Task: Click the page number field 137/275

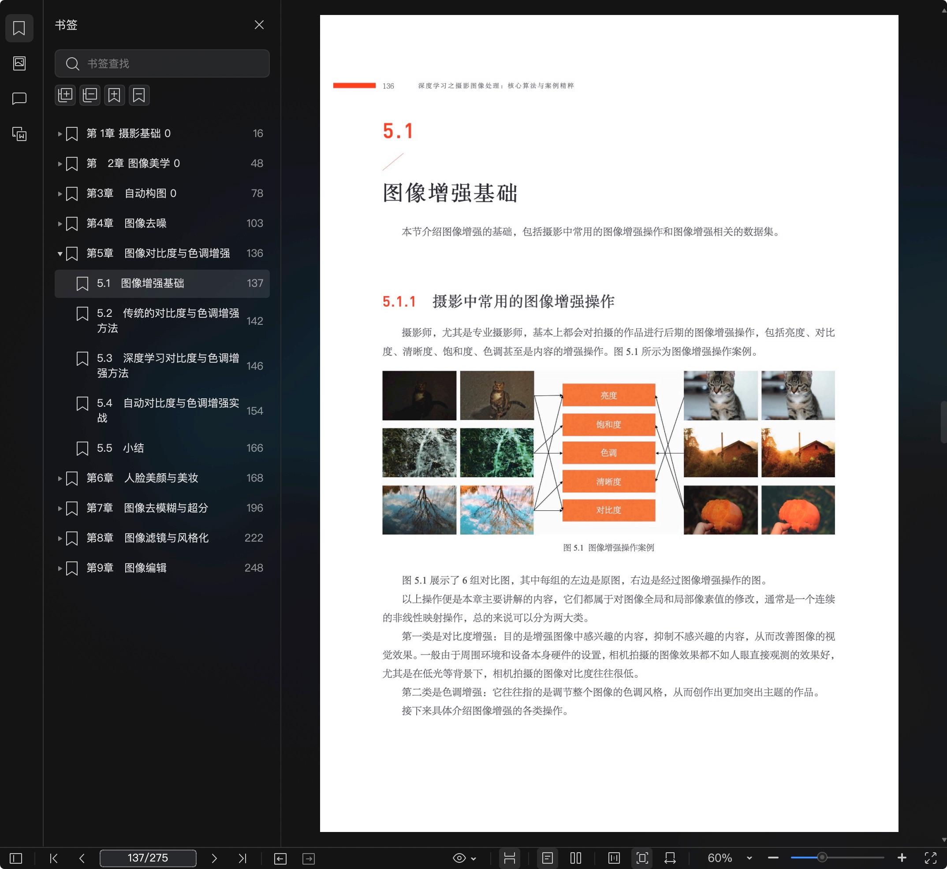Action: click(148, 858)
